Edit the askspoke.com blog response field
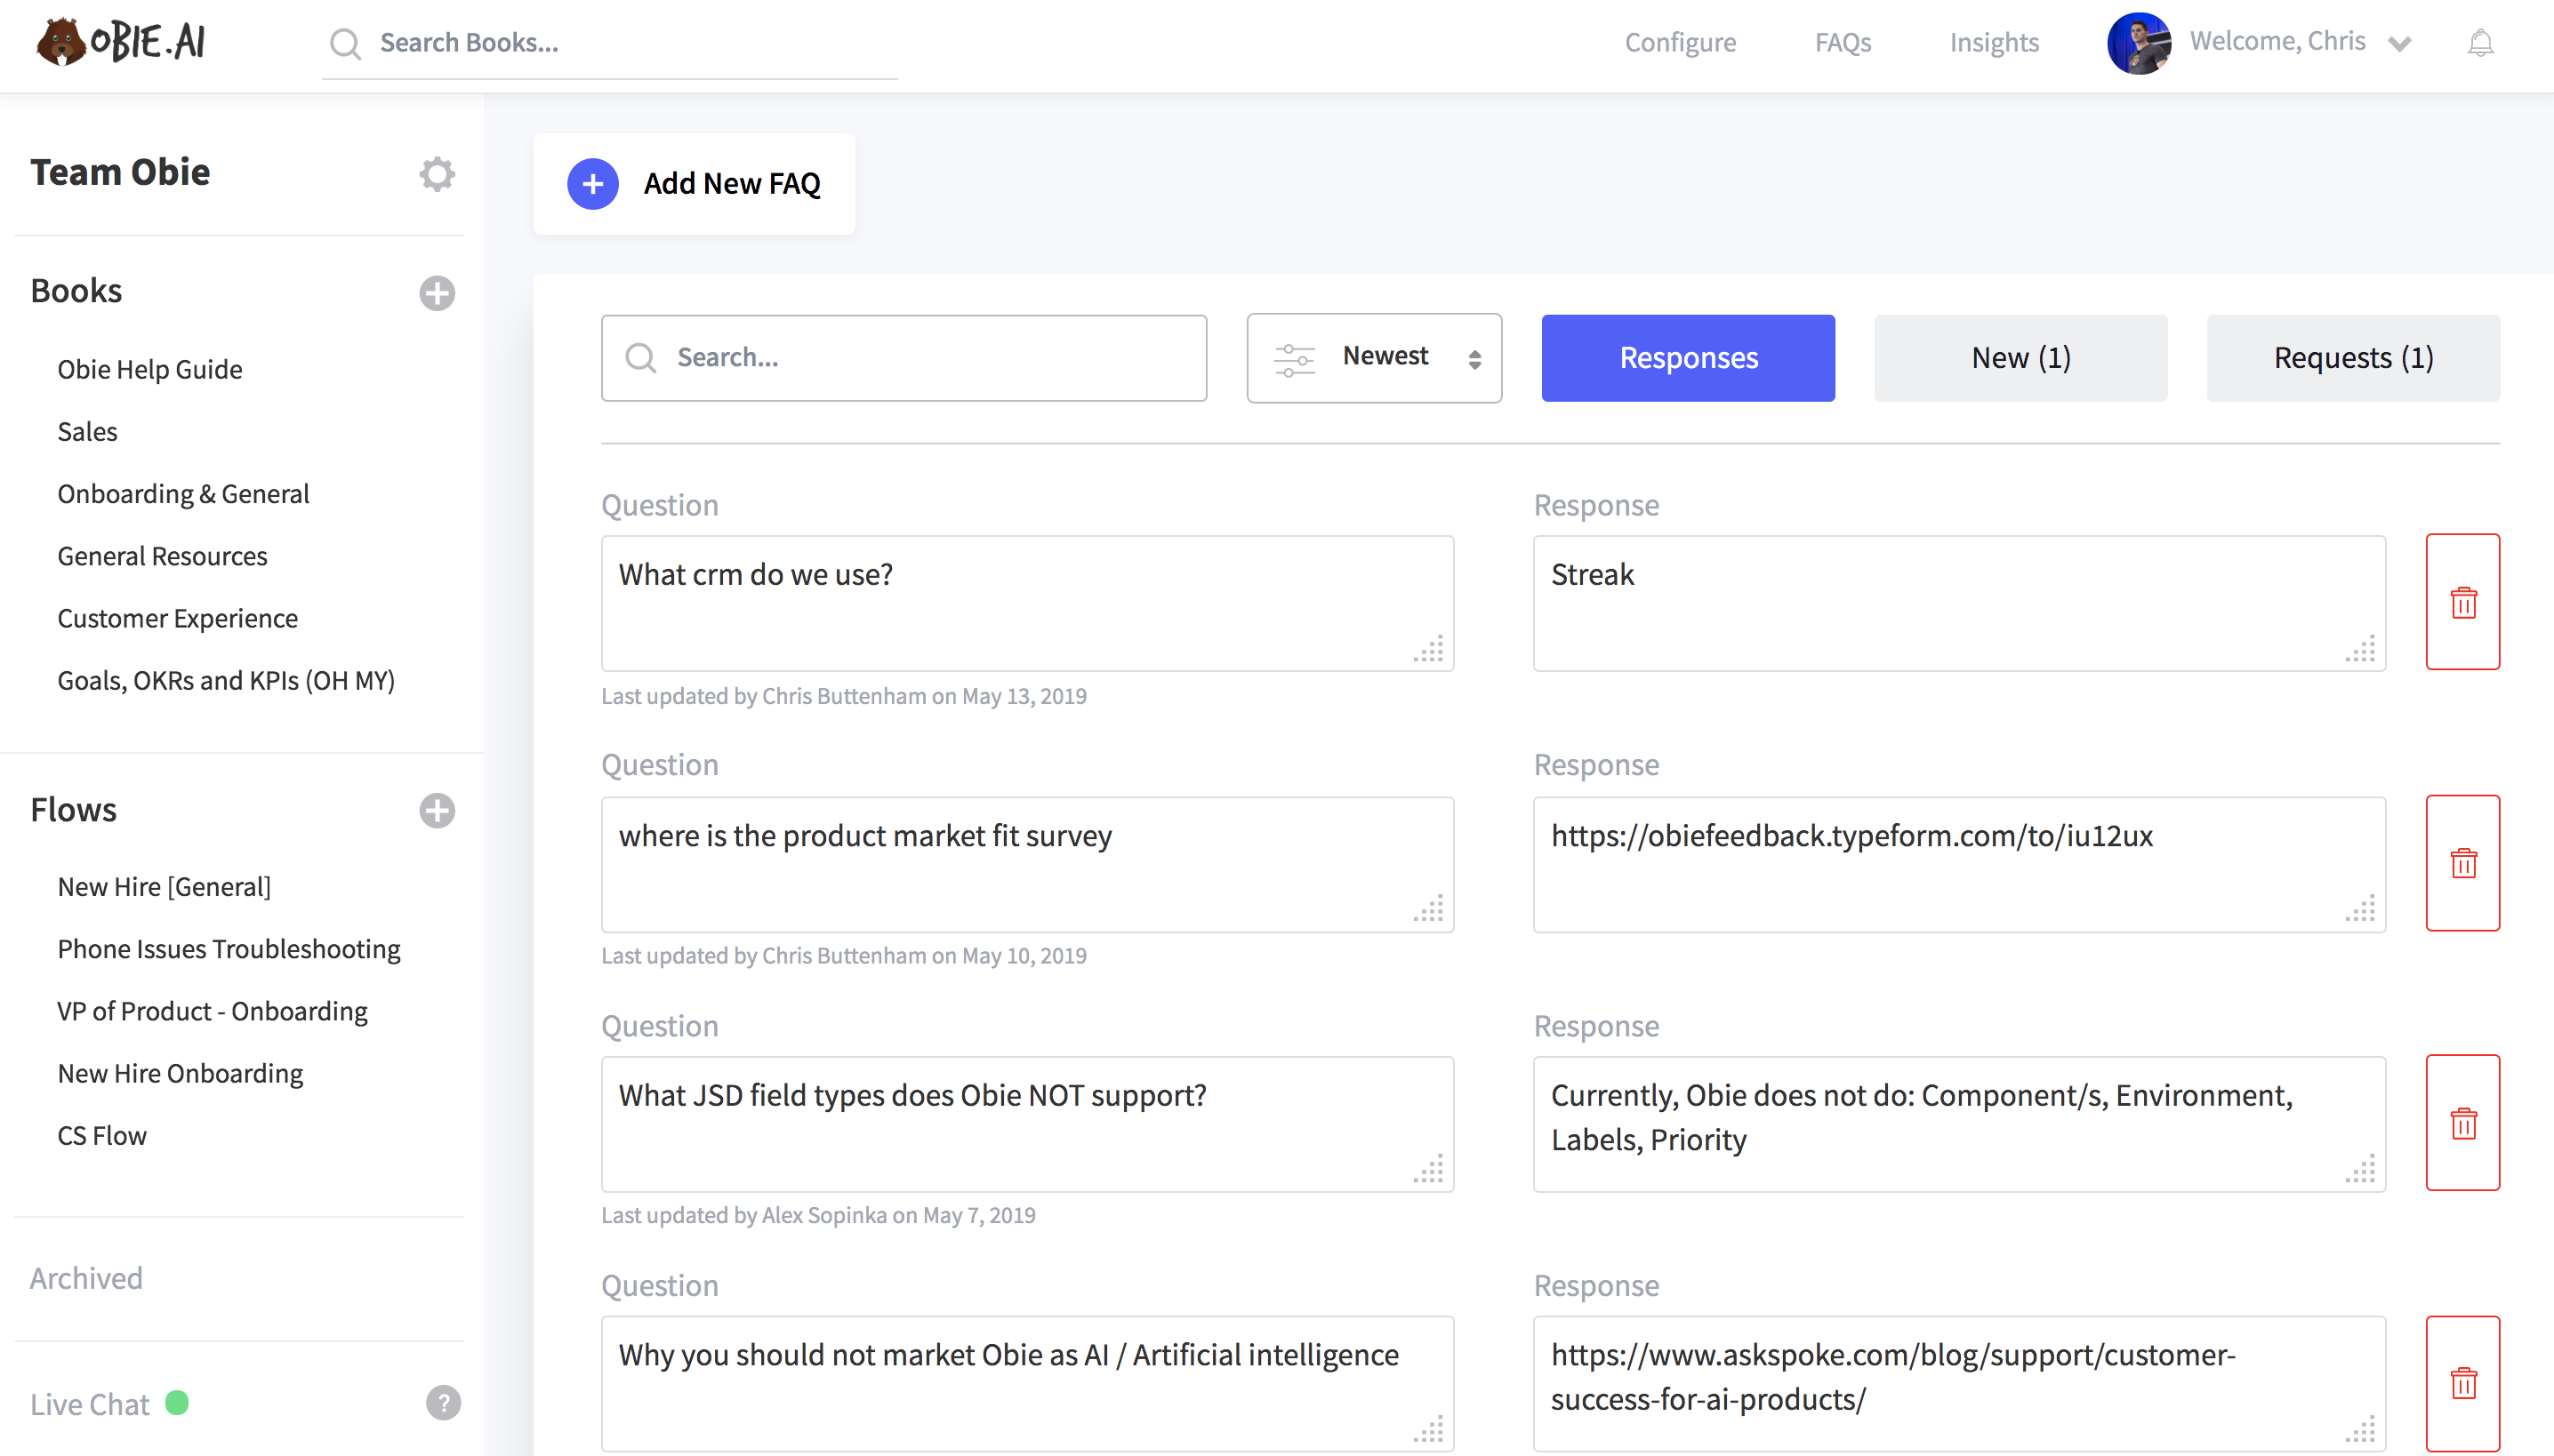The height and width of the screenshot is (1456, 2554). (1959, 1384)
